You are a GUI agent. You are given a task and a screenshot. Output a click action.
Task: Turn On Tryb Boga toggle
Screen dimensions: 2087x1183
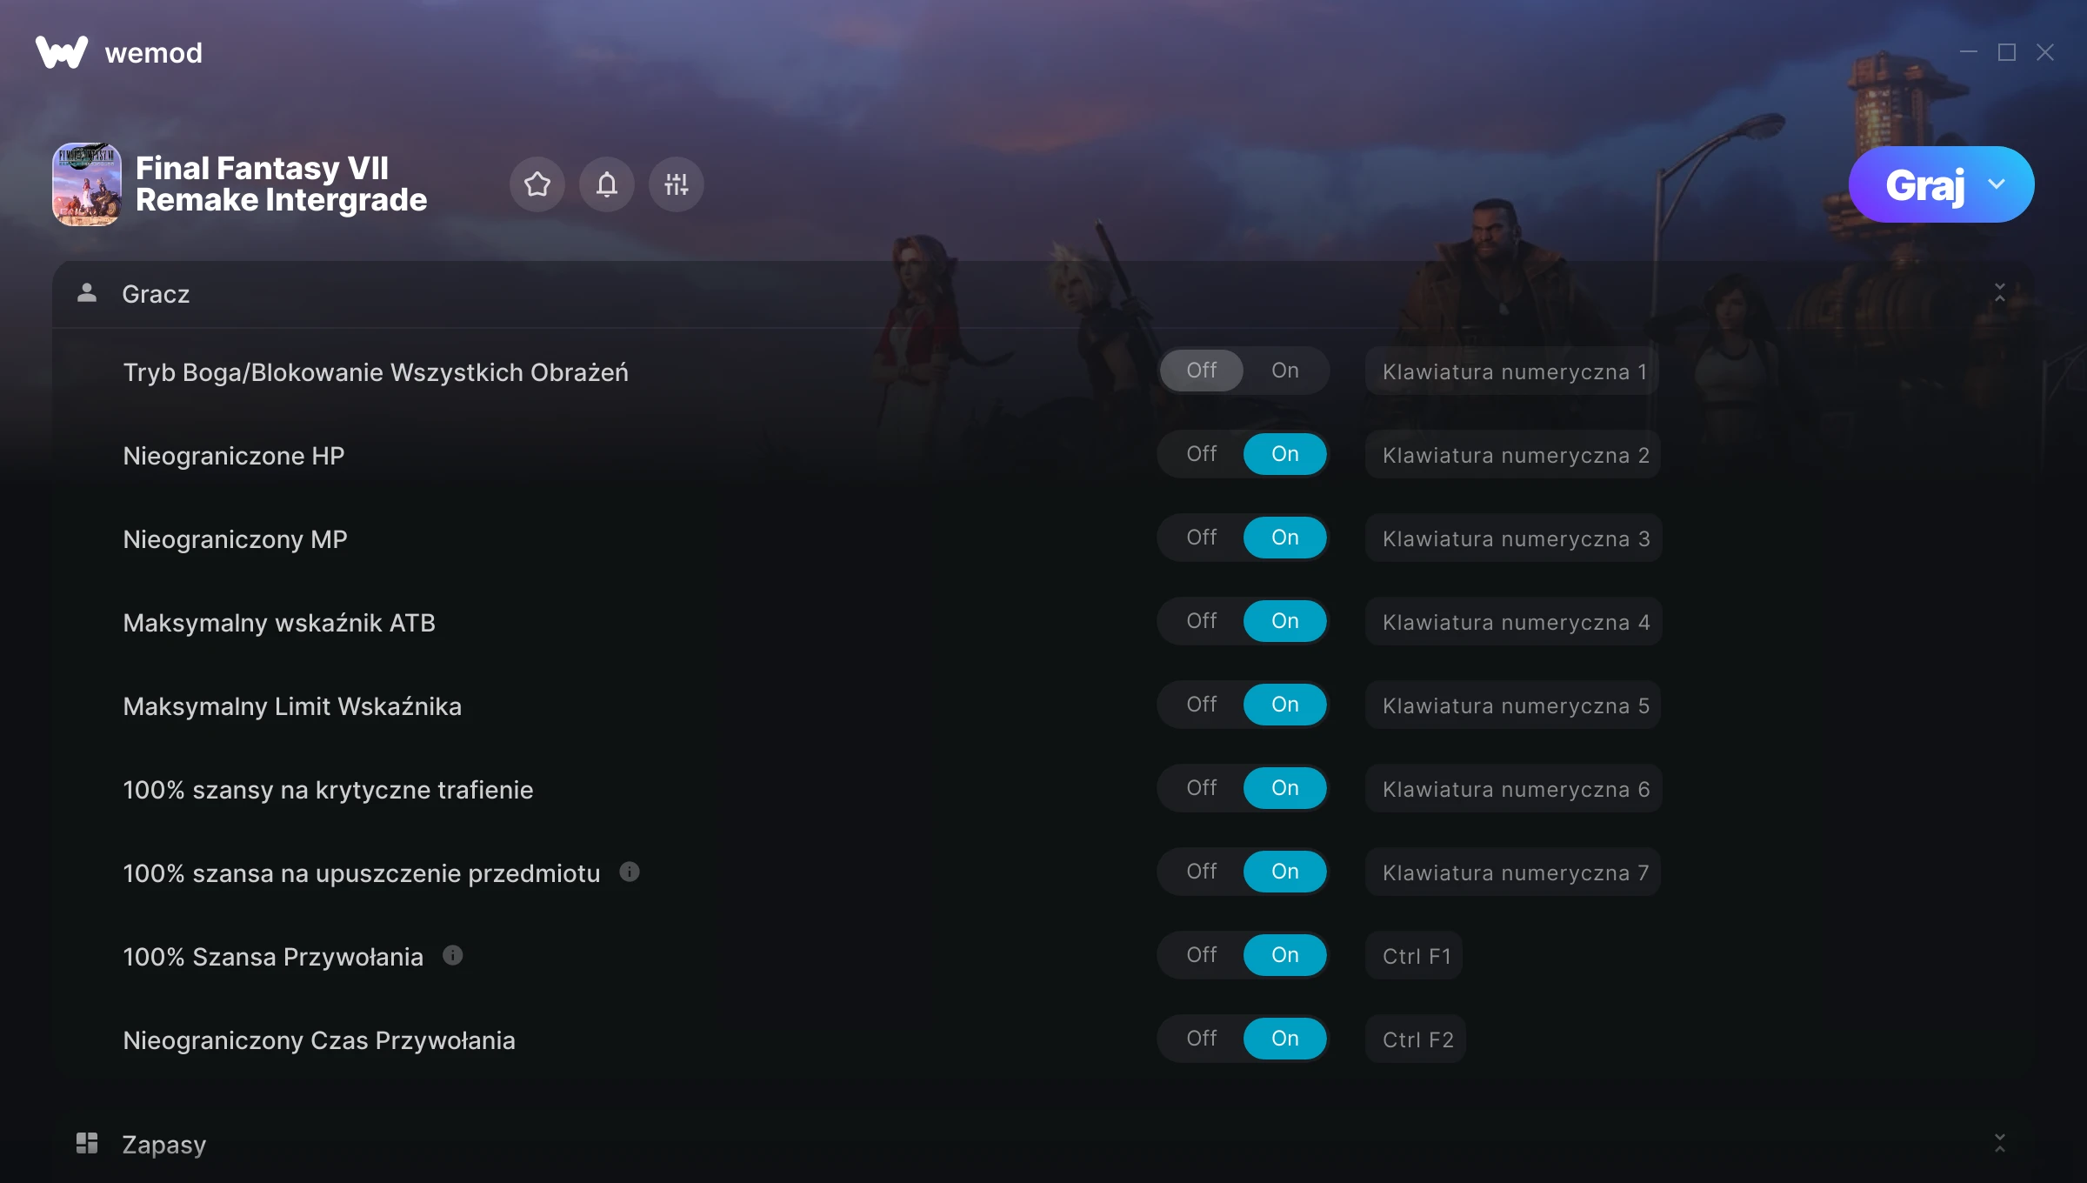pyautogui.click(x=1284, y=371)
